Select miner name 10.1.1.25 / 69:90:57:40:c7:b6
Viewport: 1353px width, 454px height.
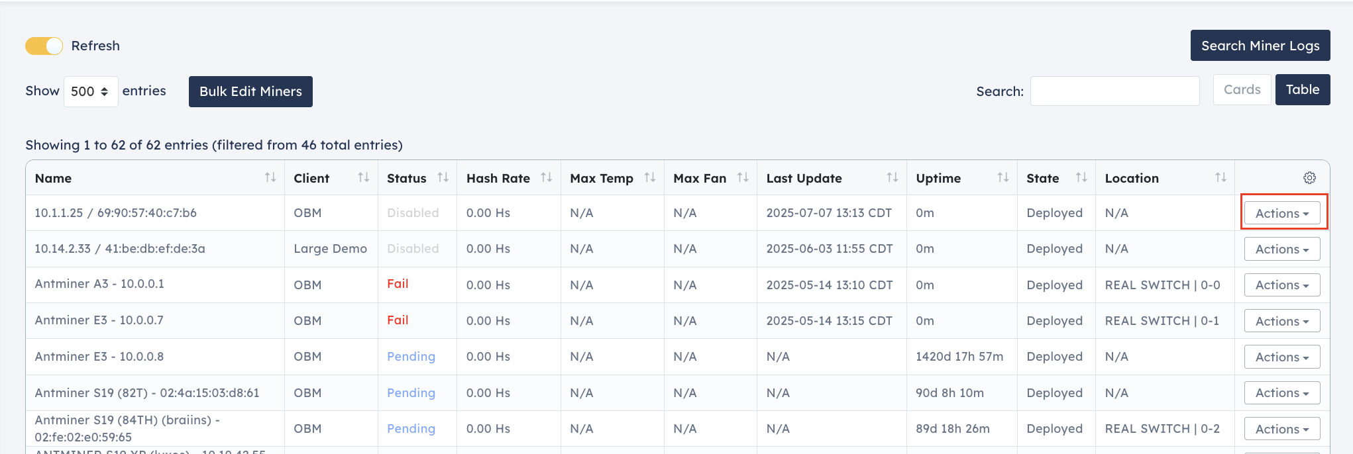click(x=115, y=213)
